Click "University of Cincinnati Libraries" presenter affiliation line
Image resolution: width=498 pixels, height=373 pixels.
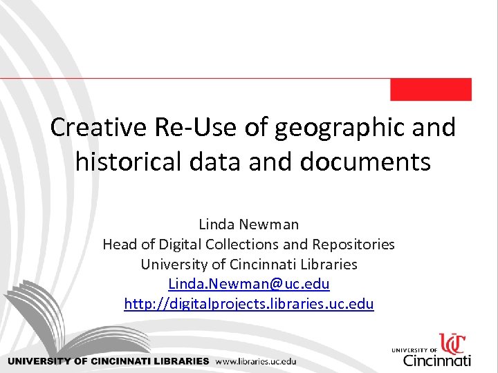pos(249,264)
